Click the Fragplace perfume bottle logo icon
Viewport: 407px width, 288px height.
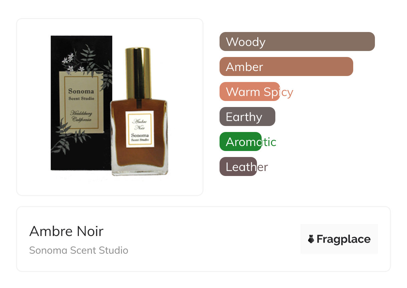coord(311,239)
